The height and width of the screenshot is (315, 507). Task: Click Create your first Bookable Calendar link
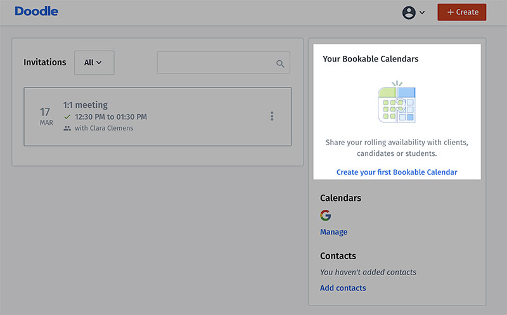point(397,172)
